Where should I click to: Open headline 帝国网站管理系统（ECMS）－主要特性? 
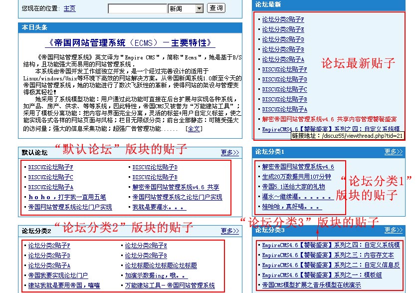pyautogui.click(x=130, y=43)
